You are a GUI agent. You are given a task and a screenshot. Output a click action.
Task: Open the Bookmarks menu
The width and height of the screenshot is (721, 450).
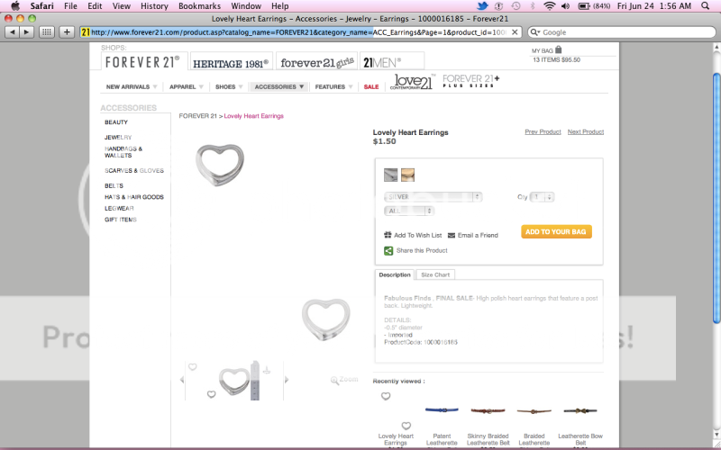(199, 6)
